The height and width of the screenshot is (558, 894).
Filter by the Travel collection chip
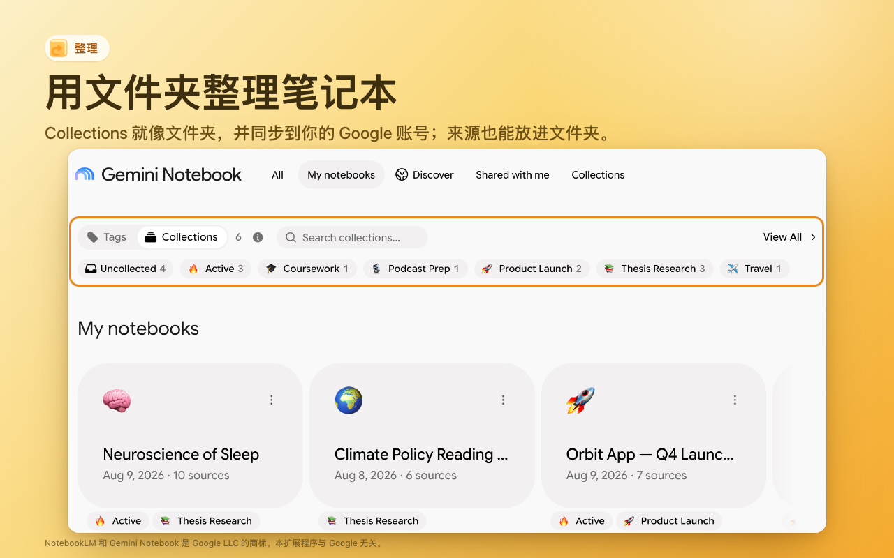(754, 269)
